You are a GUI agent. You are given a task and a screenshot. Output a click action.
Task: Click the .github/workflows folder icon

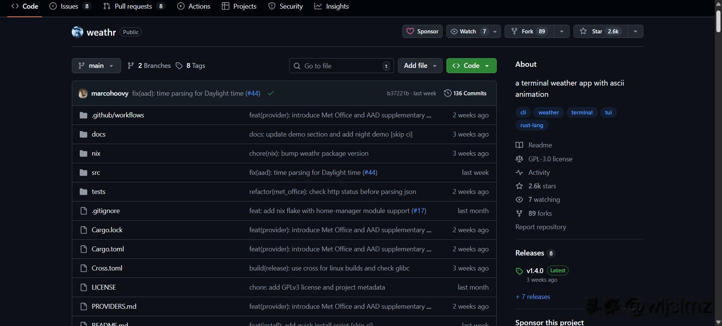[83, 115]
